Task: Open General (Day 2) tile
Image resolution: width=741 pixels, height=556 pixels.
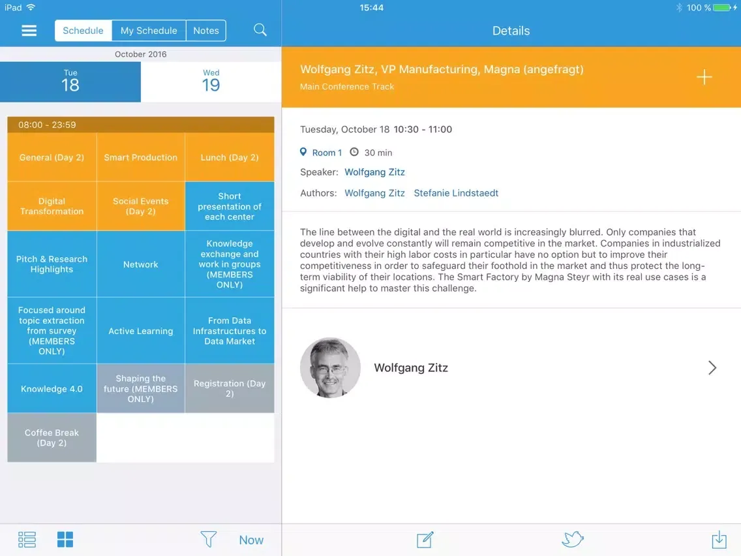Action: 52,157
